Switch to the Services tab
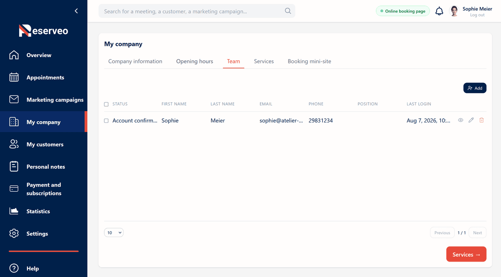Viewport: 501px width, 277px height. (x=264, y=61)
